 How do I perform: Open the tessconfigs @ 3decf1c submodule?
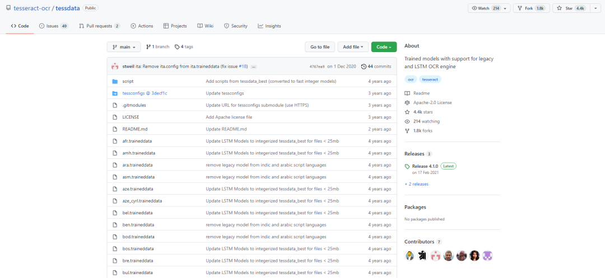pos(145,93)
